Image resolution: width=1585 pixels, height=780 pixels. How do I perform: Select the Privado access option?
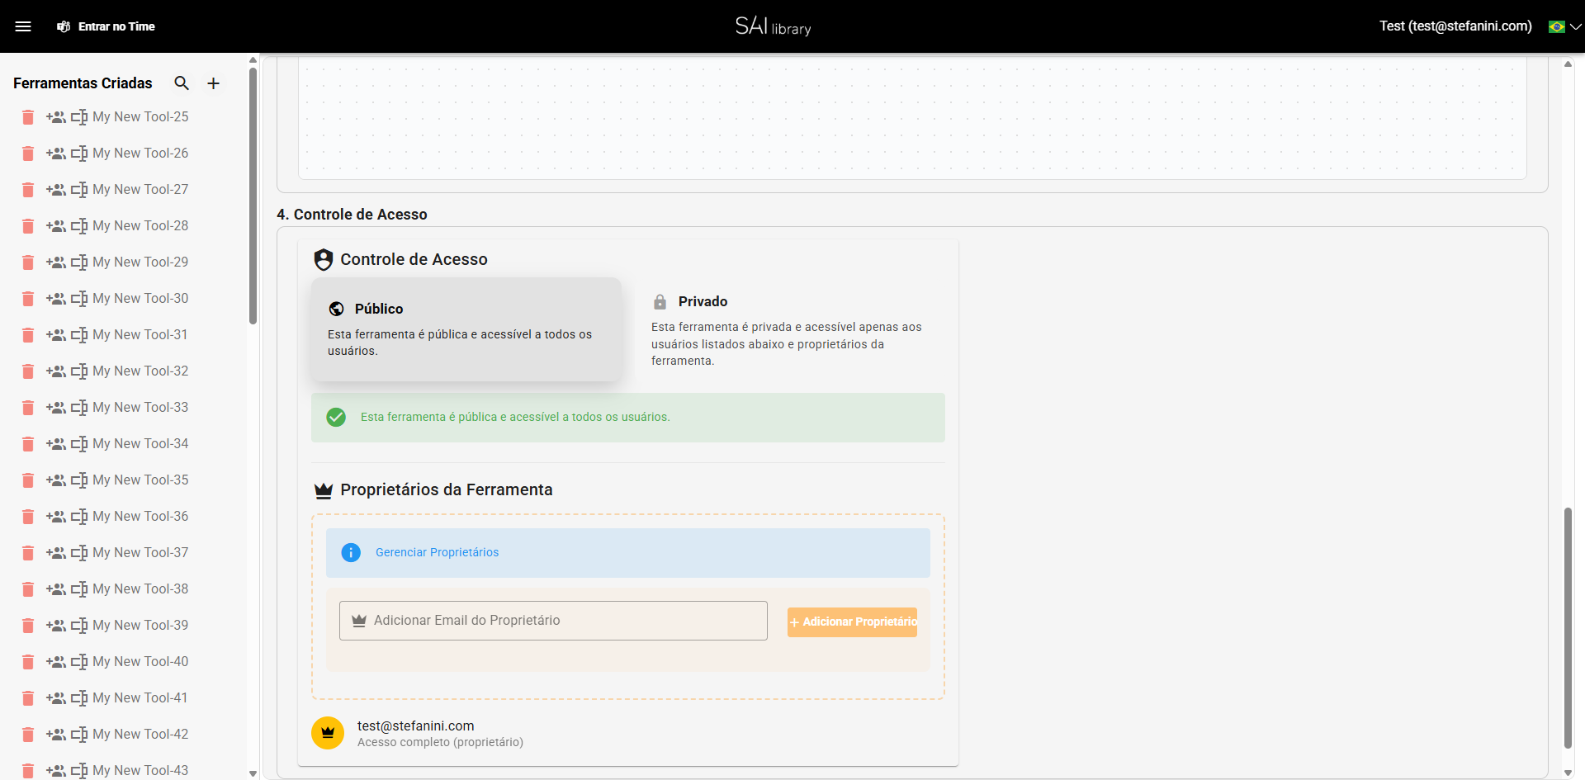click(x=790, y=330)
